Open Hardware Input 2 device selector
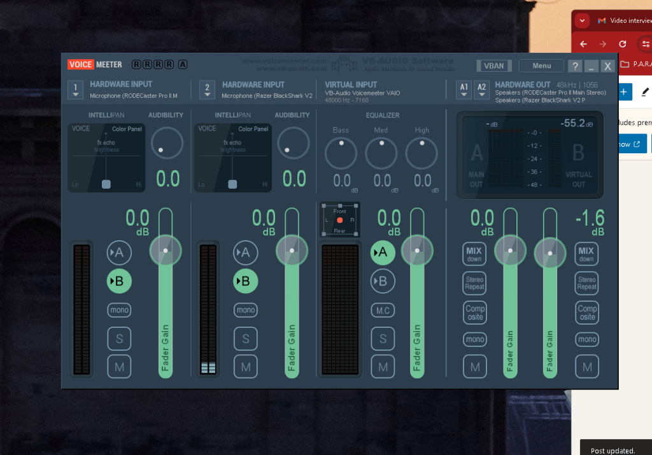The image size is (652, 455). coord(207,90)
